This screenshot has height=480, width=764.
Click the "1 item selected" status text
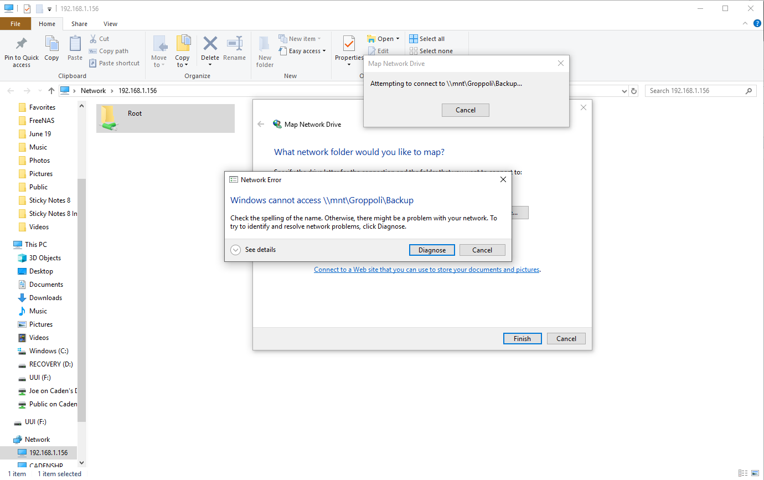[x=60, y=474]
